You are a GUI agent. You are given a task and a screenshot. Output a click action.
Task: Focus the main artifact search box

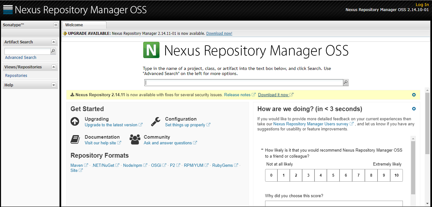coord(244,83)
